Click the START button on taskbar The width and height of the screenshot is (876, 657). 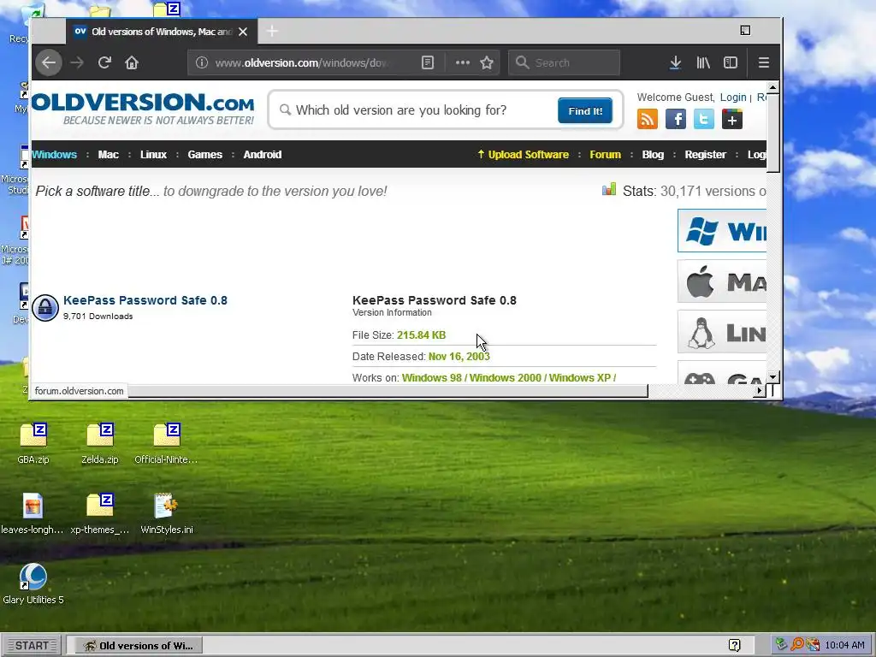[x=32, y=645]
